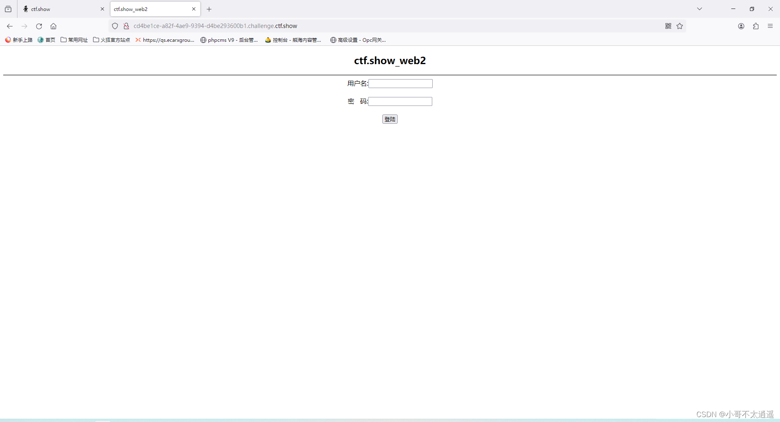Open the tracking protection shield icon
The width and height of the screenshot is (780, 422).
[x=115, y=26]
